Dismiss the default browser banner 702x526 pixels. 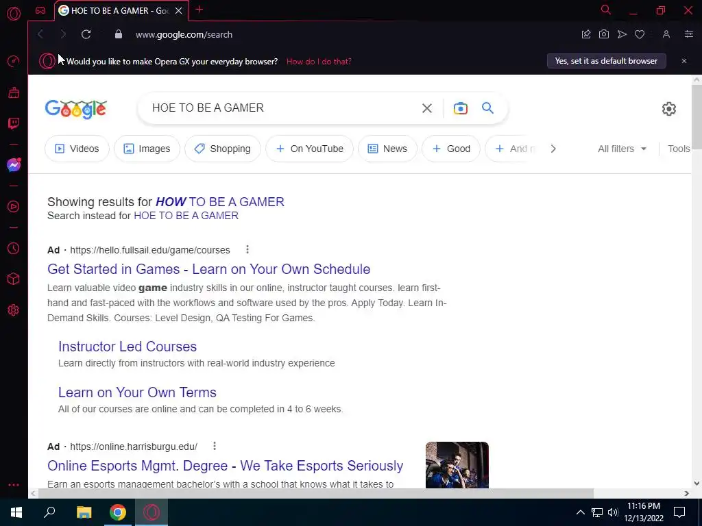pyautogui.click(x=683, y=61)
